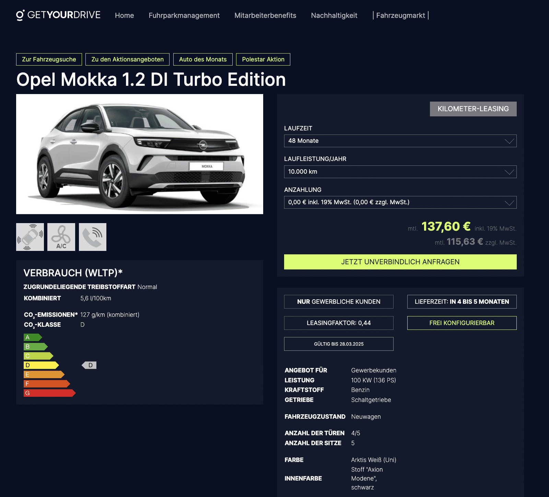549x497 pixels.
Task: Click the Frei konfigurierbar badge
Action: [x=462, y=323]
